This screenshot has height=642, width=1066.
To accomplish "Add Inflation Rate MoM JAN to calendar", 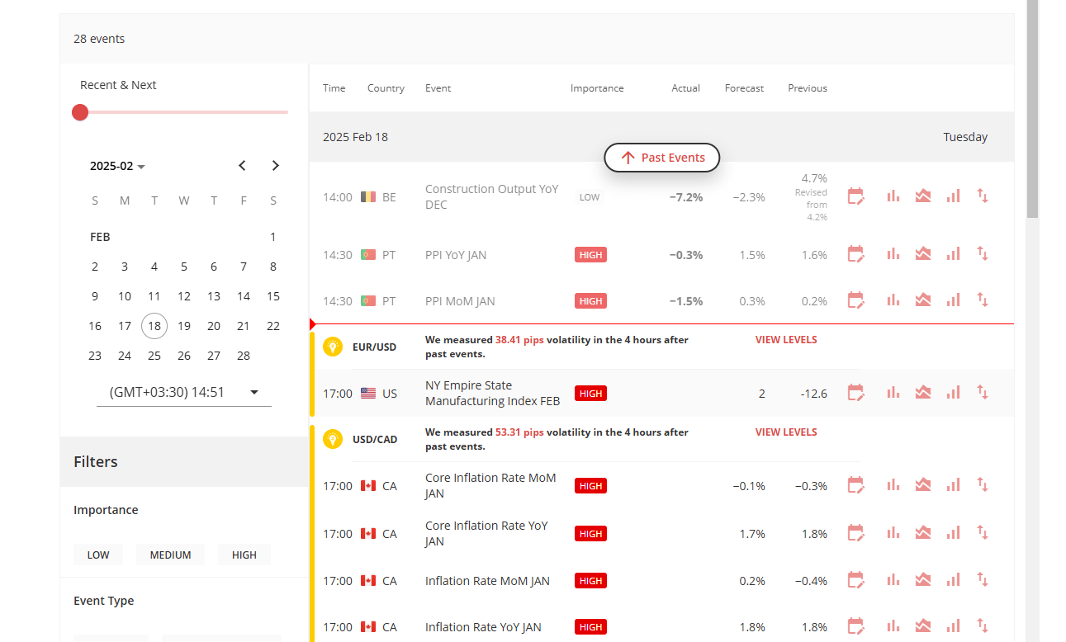I will point(856,580).
